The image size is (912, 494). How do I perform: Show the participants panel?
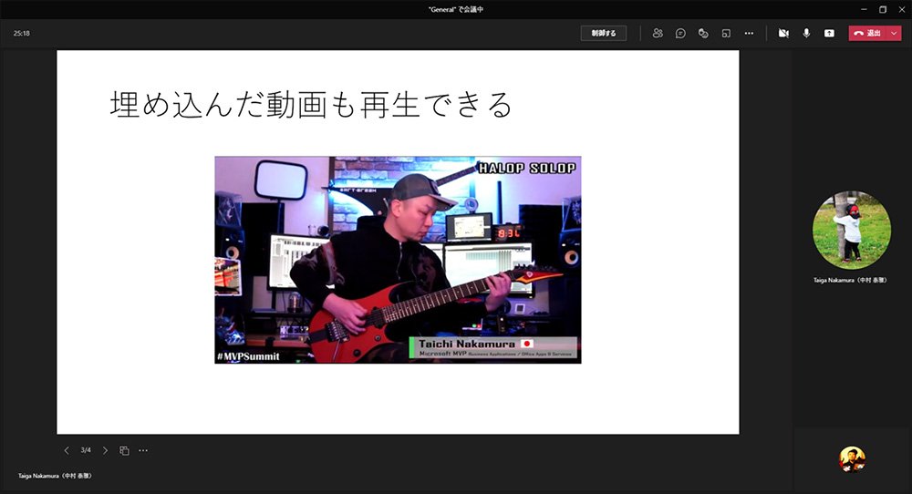point(658,33)
